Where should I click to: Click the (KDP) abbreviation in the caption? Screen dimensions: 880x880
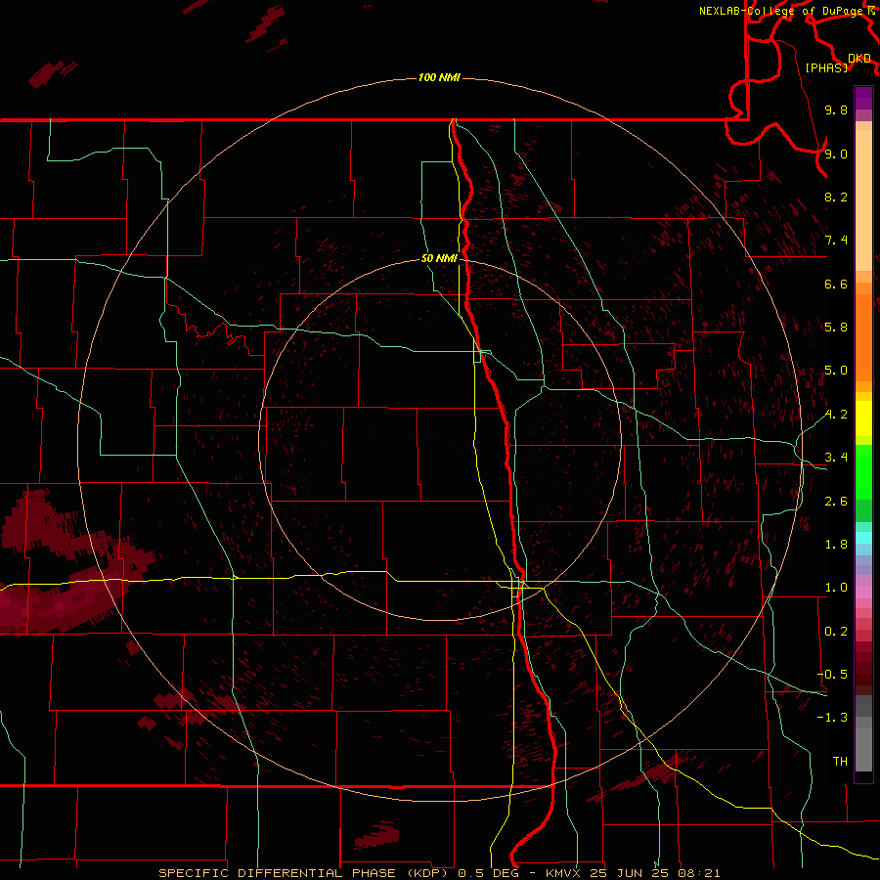[x=429, y=873]
